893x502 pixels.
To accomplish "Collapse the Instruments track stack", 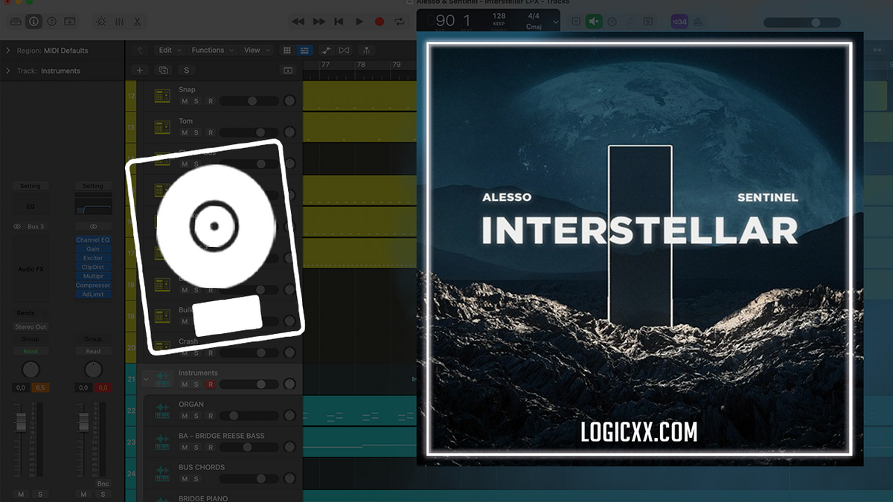I will point(146,379).
